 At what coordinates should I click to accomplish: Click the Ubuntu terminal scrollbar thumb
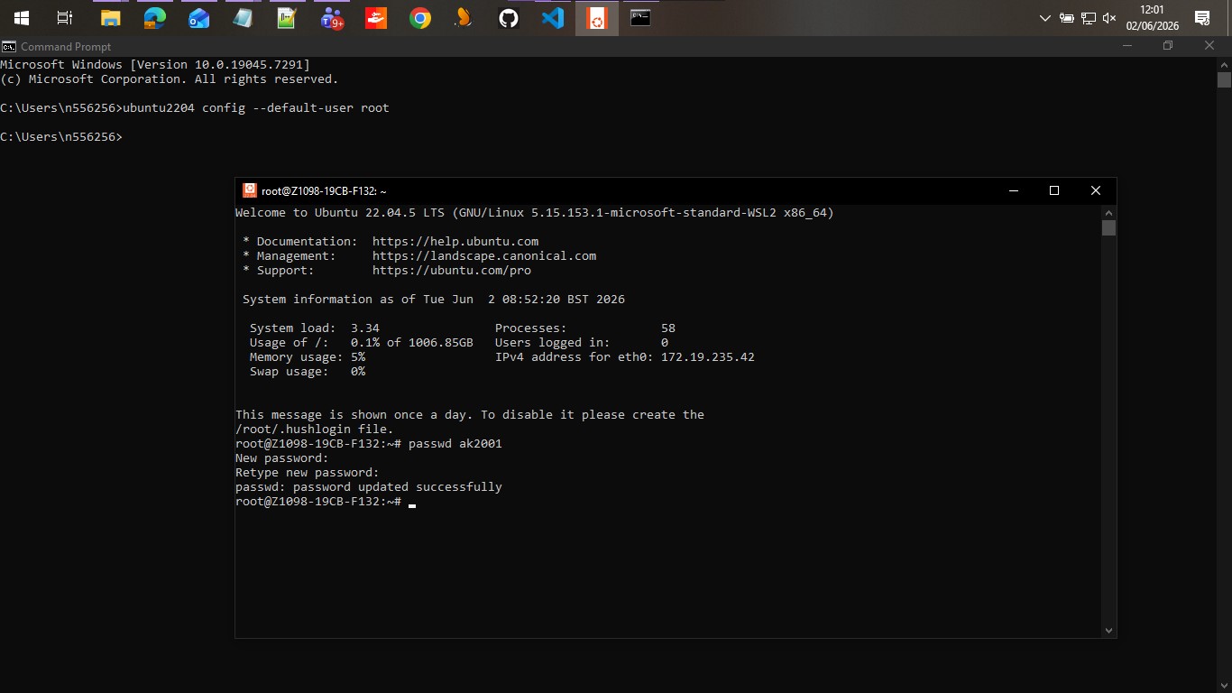1109,227
